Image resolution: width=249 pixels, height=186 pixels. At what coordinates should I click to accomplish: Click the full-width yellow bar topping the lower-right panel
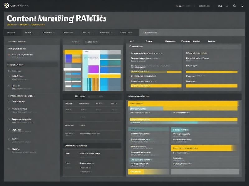click(x=184, y=104)
